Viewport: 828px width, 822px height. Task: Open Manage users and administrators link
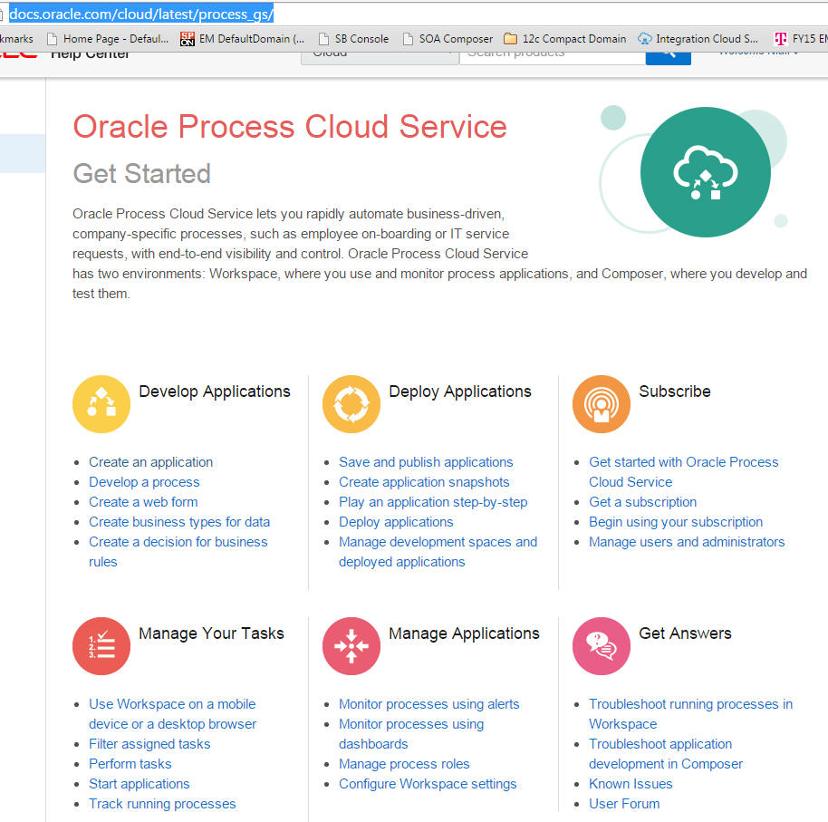coord(687,542)
